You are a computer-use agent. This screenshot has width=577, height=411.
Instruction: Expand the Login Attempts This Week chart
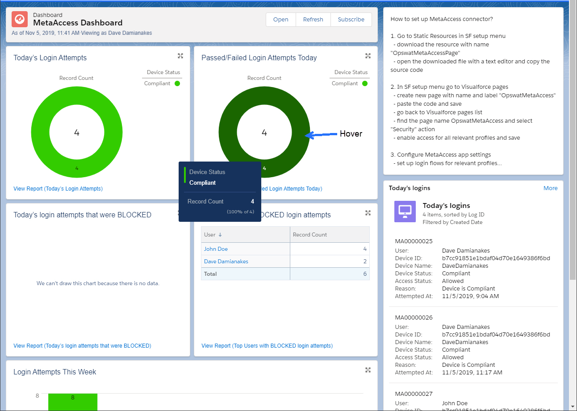click(368, 370)
